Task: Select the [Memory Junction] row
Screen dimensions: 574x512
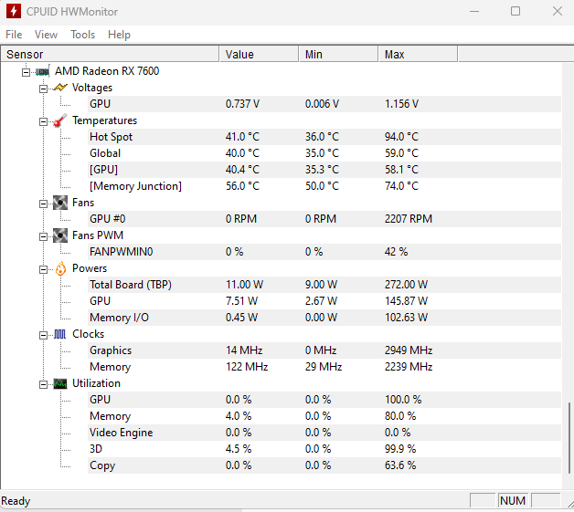Action: point(324,186)
